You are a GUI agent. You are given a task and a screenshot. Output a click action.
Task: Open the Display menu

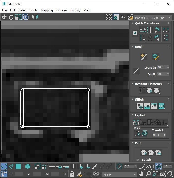pyautogui.click(x=75, y=10)
